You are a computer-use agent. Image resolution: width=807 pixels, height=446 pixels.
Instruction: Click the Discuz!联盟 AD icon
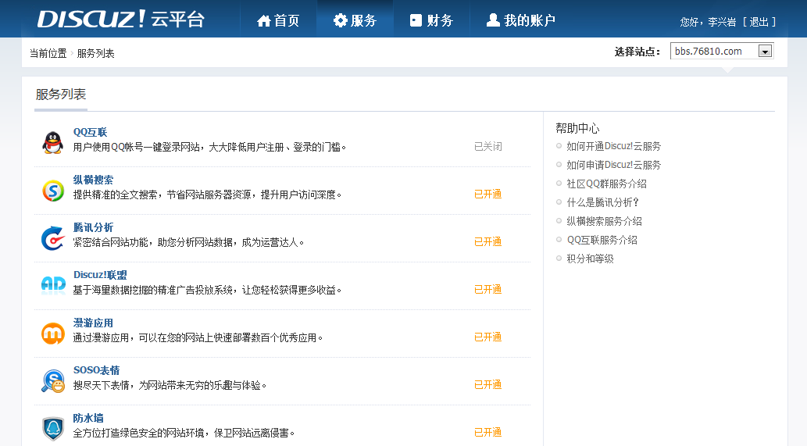(x=53, y=284)
